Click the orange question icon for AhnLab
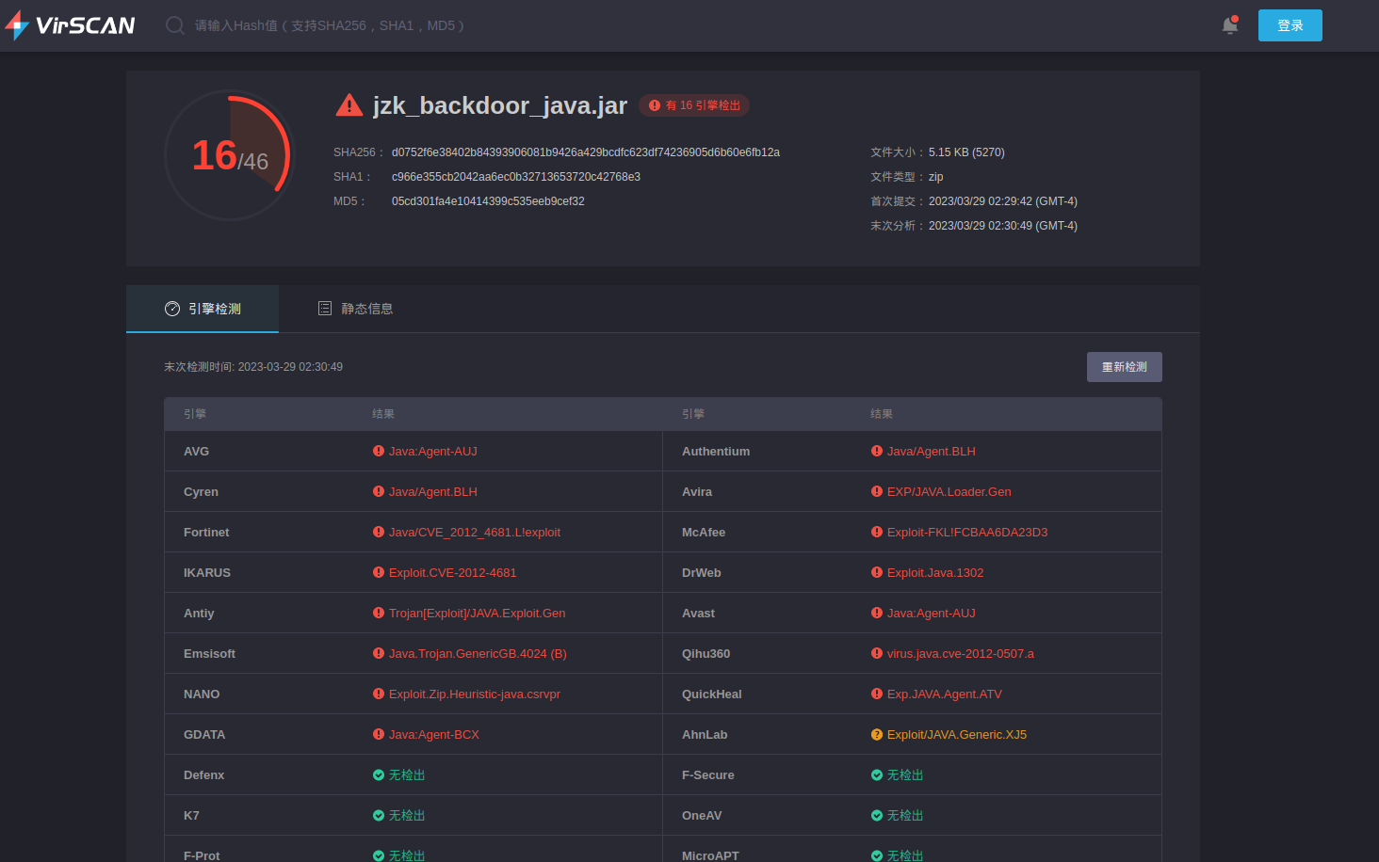This screenshot has width=1379, height=862. (x=877, y=734)
